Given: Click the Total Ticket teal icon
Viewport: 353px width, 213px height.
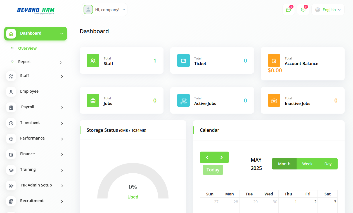Looking at the screenshot, I should (x=183, y=61).
